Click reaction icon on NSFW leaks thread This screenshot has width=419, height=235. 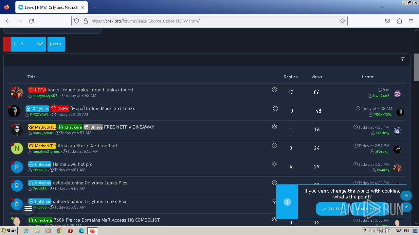coord(274,90)
